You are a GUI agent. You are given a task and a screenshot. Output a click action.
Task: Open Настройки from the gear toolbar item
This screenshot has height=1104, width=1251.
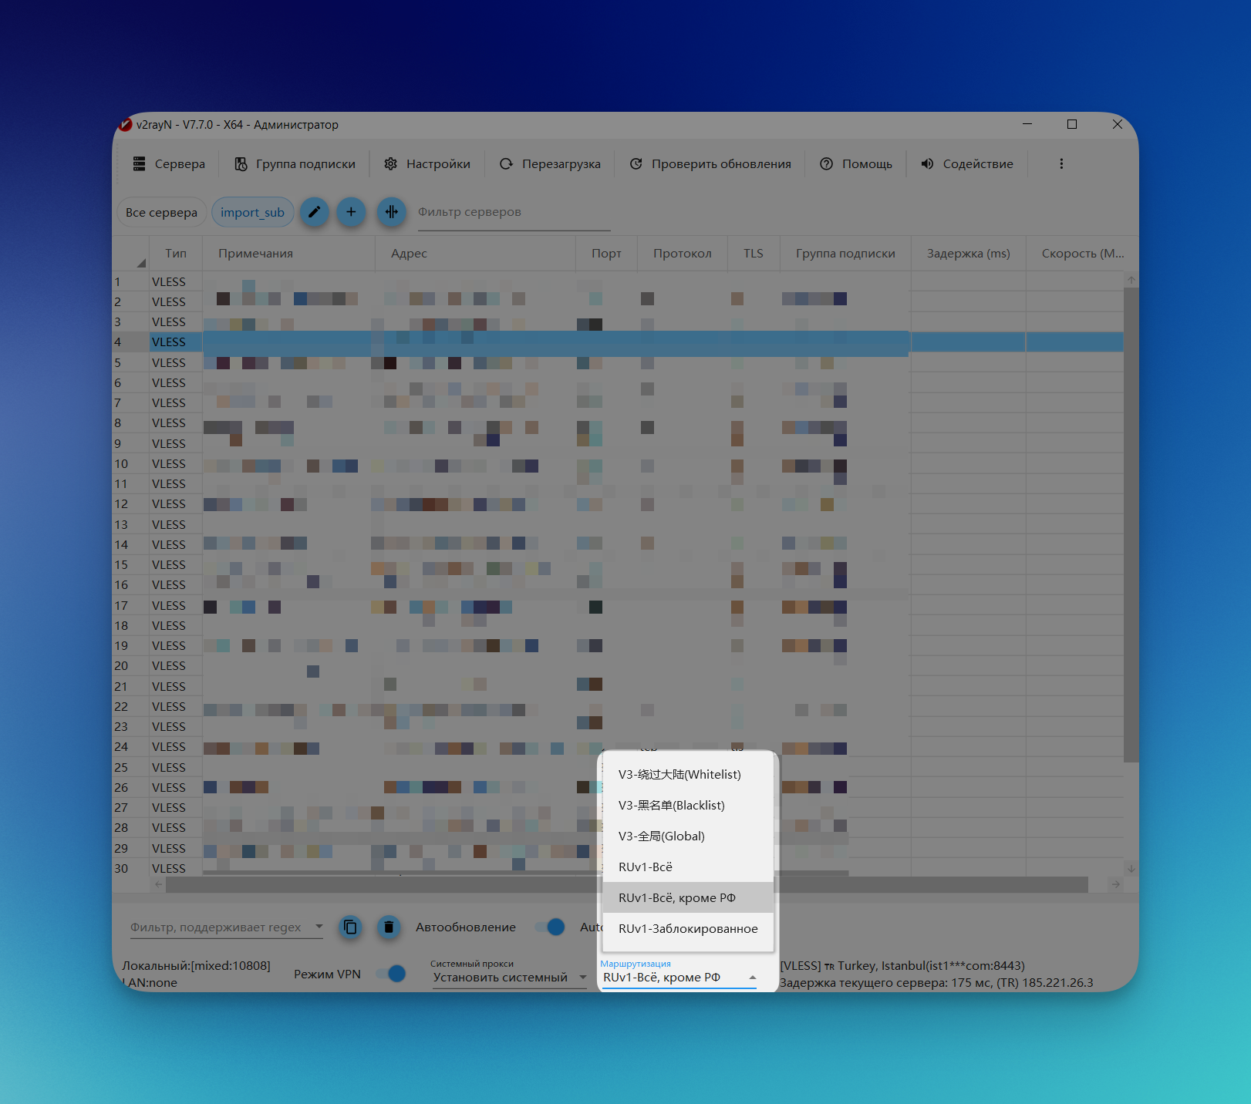[x=427, y=164]
